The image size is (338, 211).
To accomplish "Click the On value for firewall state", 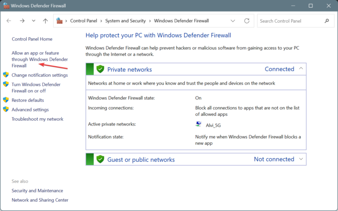I will 198,98.
